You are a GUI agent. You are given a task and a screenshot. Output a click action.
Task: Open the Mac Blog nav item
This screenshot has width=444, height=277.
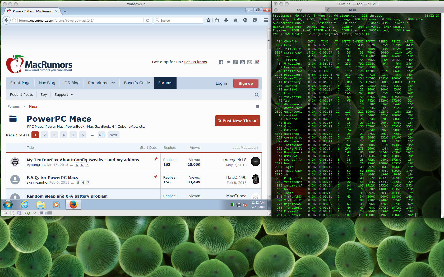[x=47, y=83]
